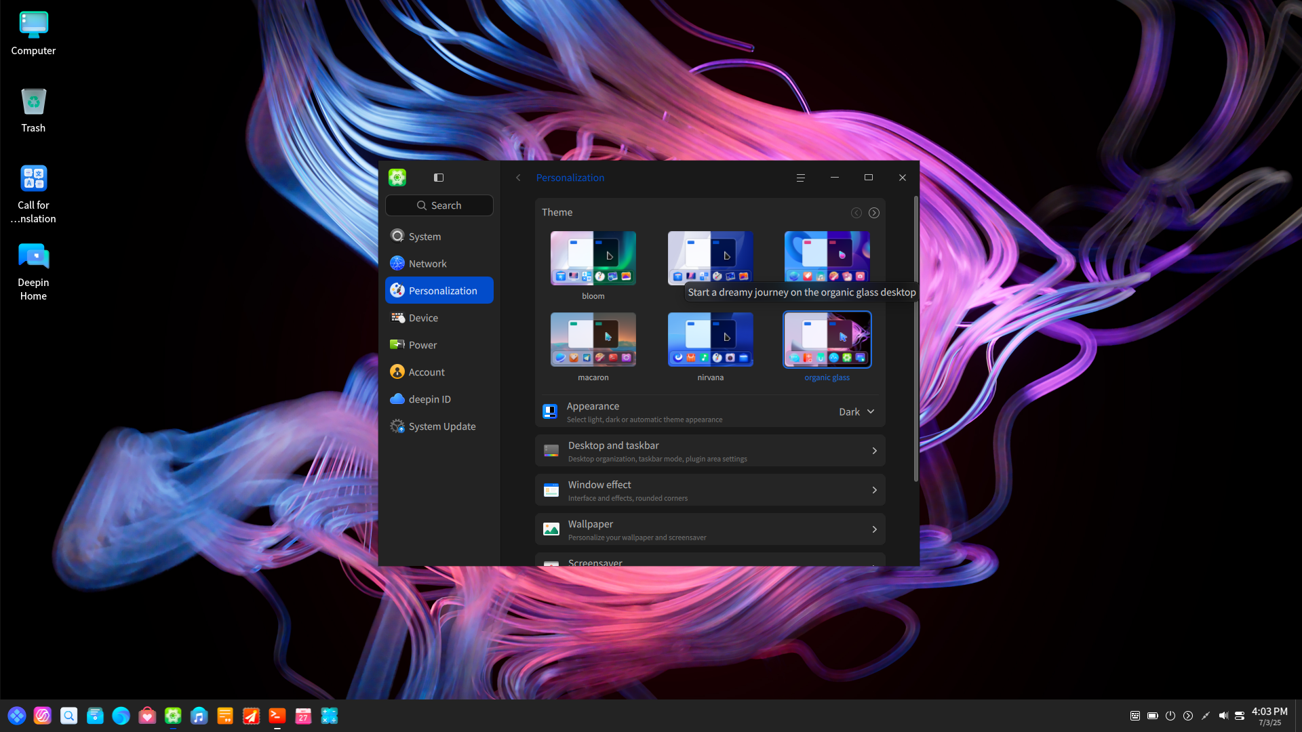Launch the Music app from taskbar
This screenshot has width=1302, height=732.
pyautogui.click(x=199, y=716)
